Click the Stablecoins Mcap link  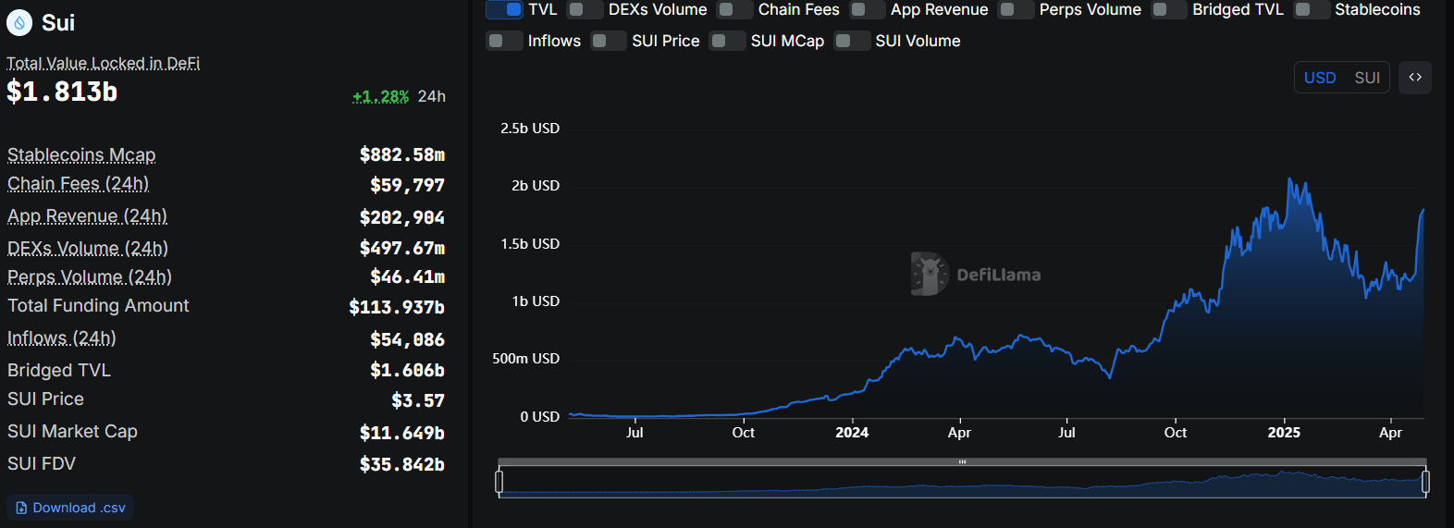pos(81,154)
